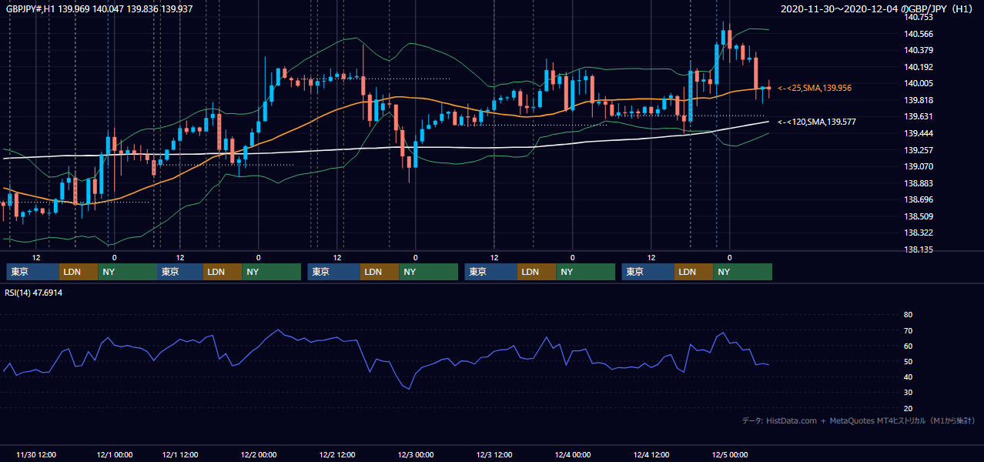984x462 pixels.
Task: Click the 140.566 price axis value
Action: pos(919,34)
